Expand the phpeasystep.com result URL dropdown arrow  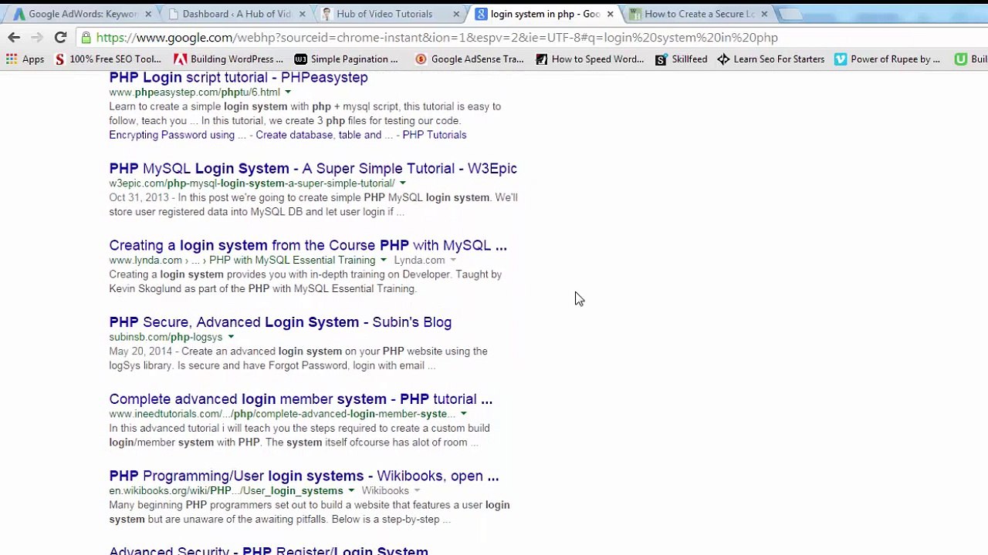pyautogui.click(x=288, y=92)
